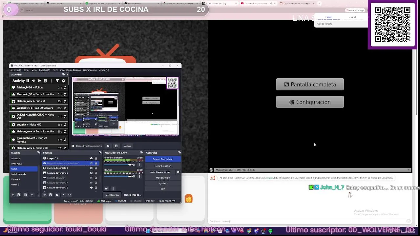Undock the Controles panel
This screenshot has width=420, height=236.
(x=179, y=153)
